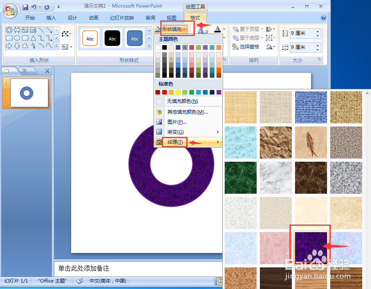Select the curve line shape

(49, 46)
